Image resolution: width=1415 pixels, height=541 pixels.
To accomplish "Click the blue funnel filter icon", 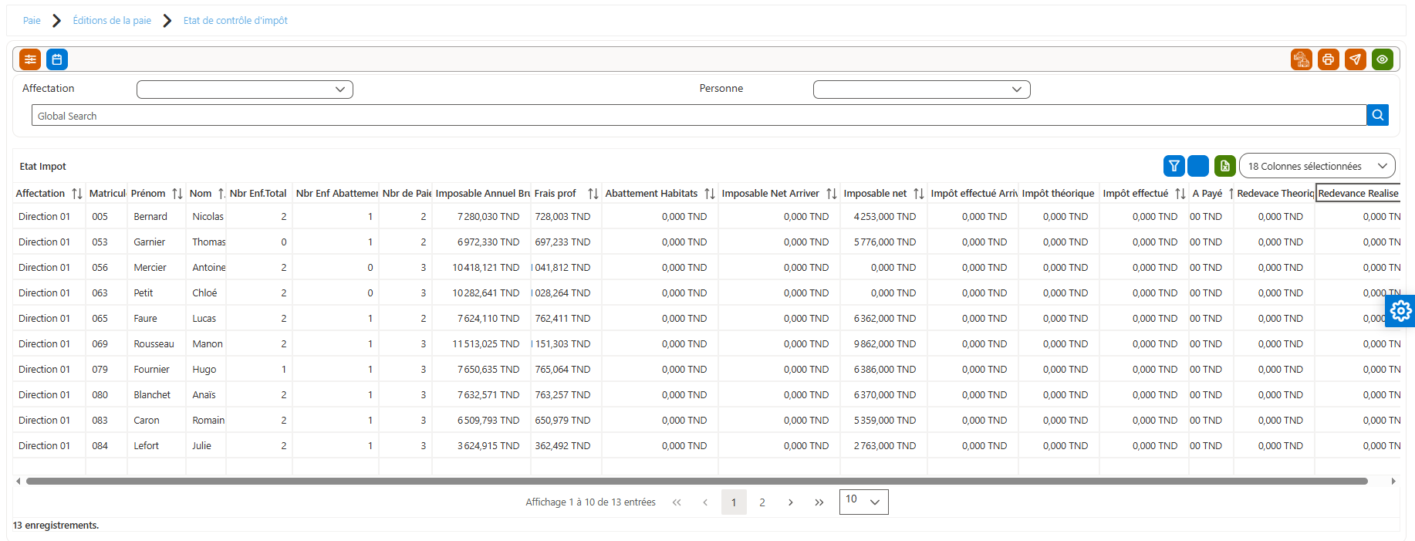I will point(1174,166).
